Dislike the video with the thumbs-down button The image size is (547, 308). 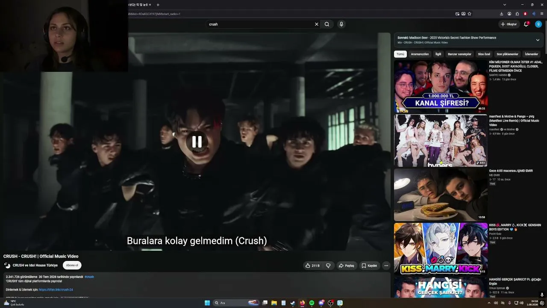(328, 266)
